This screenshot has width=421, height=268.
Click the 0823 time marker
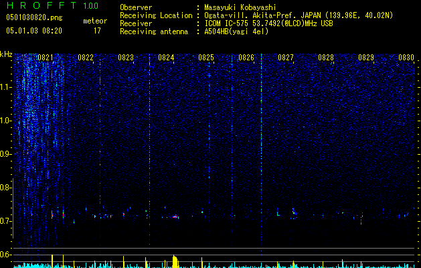point(126,58)
